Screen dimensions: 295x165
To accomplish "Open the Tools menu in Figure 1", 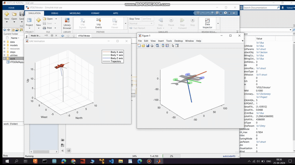I will (169, 41).
